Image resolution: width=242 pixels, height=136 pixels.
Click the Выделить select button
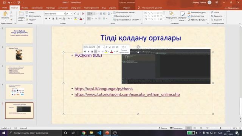tap(217, 20)
